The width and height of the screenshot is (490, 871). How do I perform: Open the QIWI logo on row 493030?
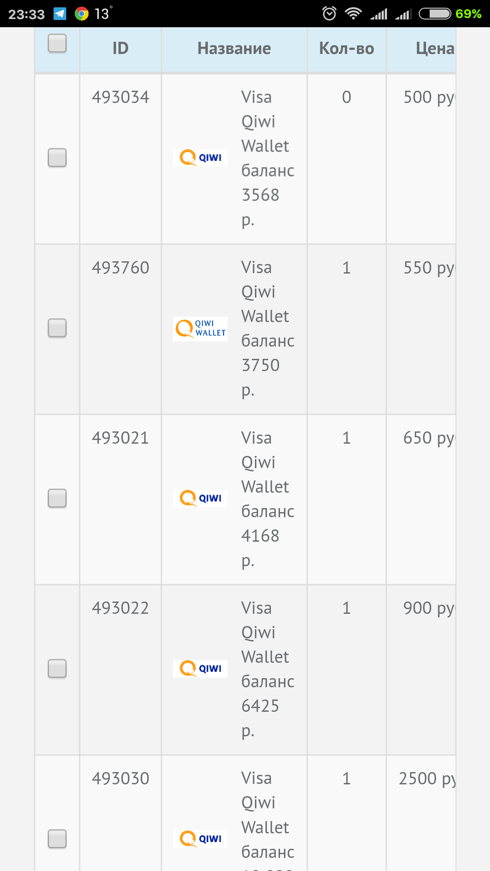tap(200, 838)
